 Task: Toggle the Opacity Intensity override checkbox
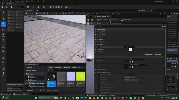(99, 47)
